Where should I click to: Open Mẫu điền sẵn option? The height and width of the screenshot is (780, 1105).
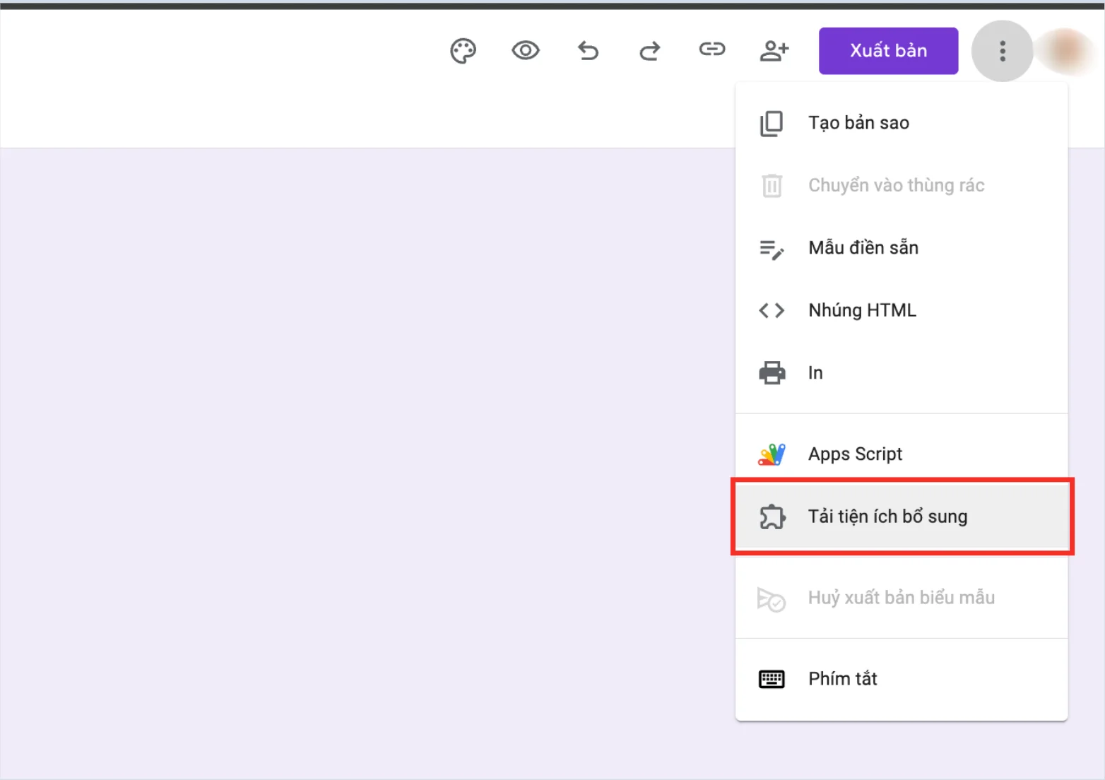click(x=902, y=248)
